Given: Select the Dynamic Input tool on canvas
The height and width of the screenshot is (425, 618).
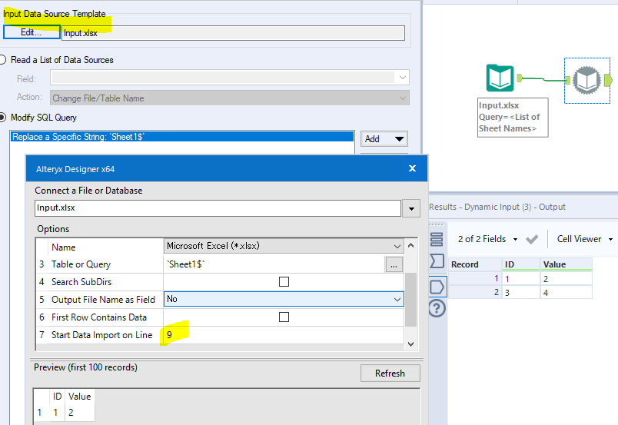Looking at the screenshot, I should [586, 80].
